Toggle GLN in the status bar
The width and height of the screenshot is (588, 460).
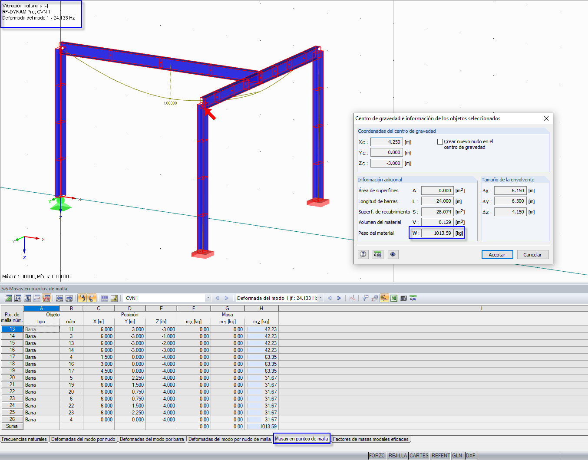(x=457, y=456)
